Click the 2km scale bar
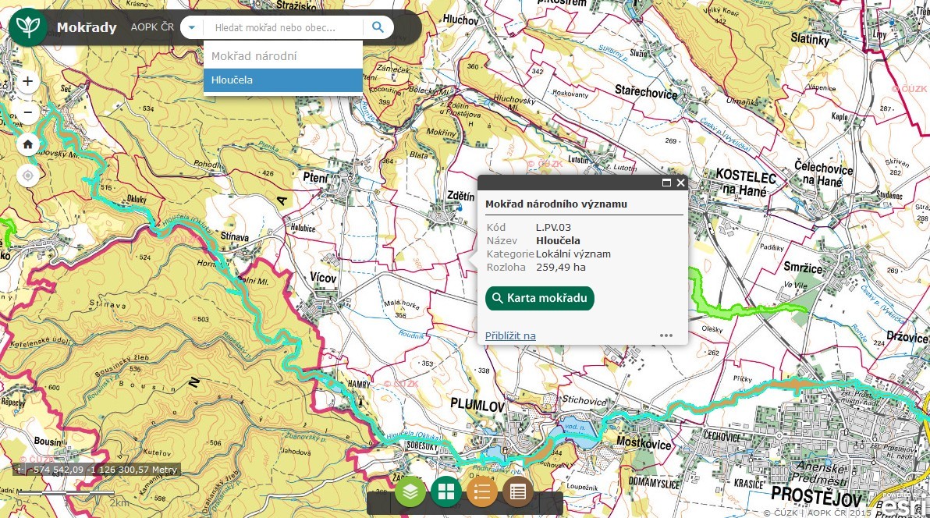The image size is (930, 518). [x=66, y=494]
